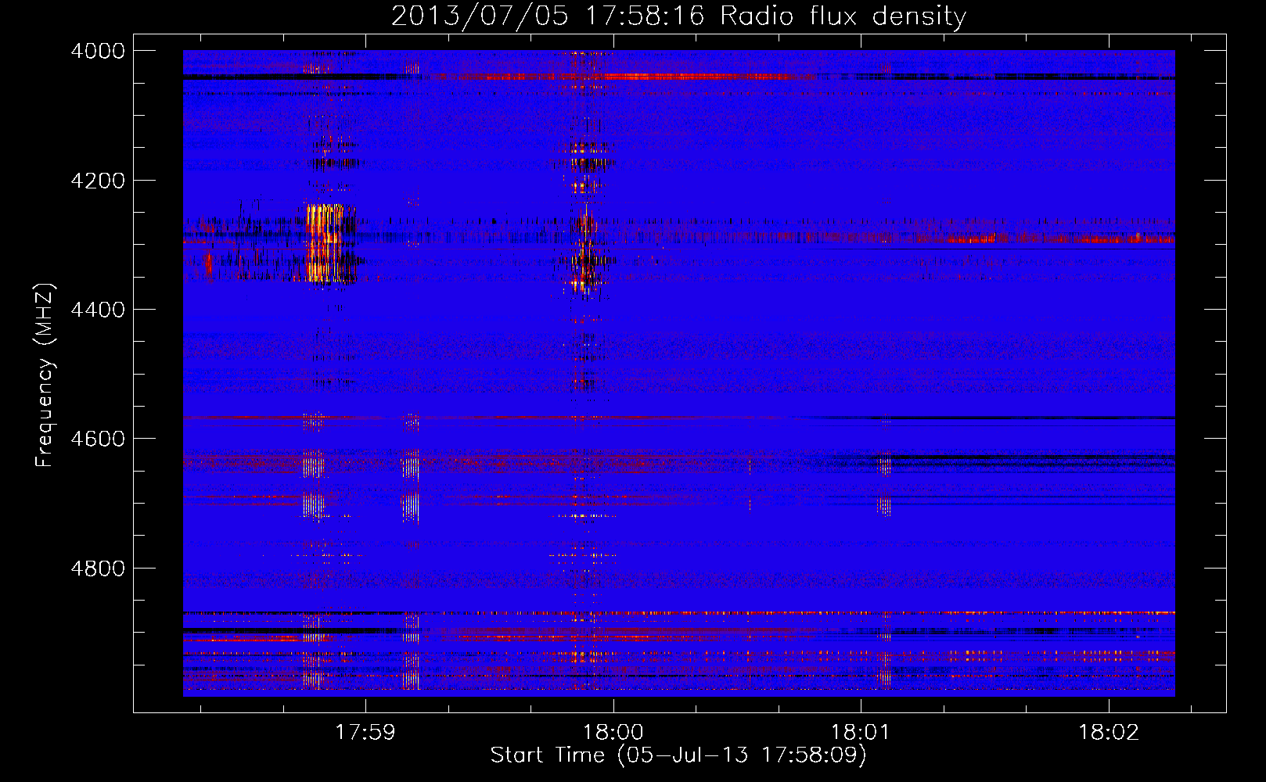Viewport: 1266px width, 782px height.
Task: Click the 18:01 time tick label
Action: point(861,733)
